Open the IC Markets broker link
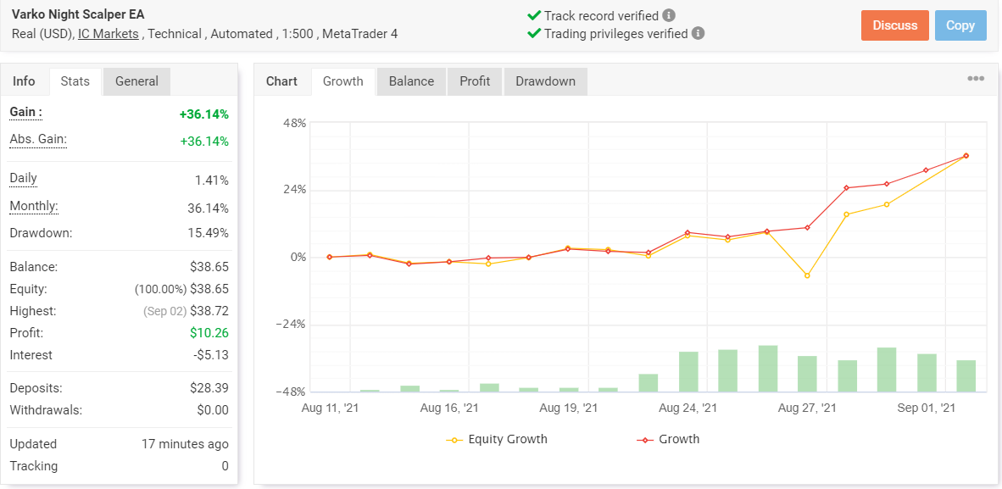Image resolution: width=1002 pixels, height=489 pixels. [x=109, y=34]
